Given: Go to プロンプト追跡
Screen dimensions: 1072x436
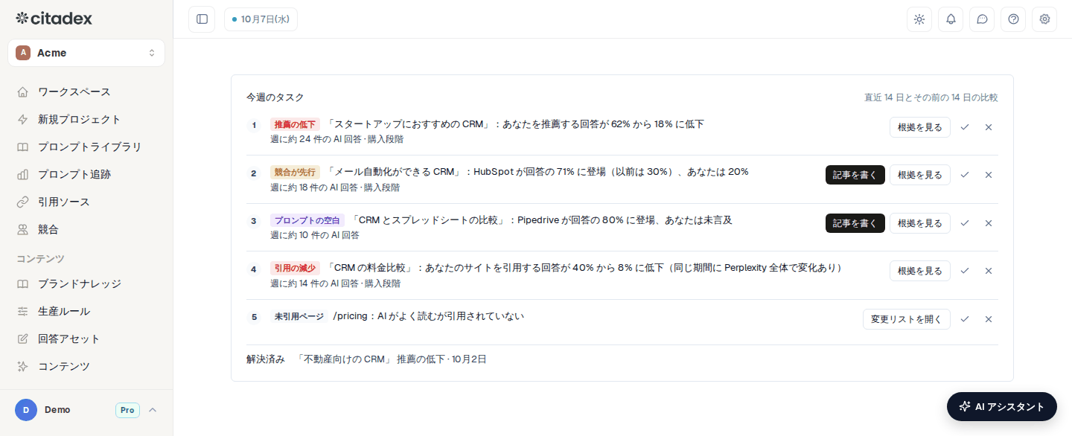Looking at the screenshot, I should (86, 174).
